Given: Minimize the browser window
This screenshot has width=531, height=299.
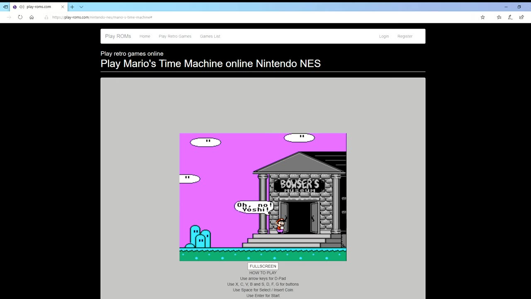Looking at the screenshot, I should [506, 7].
